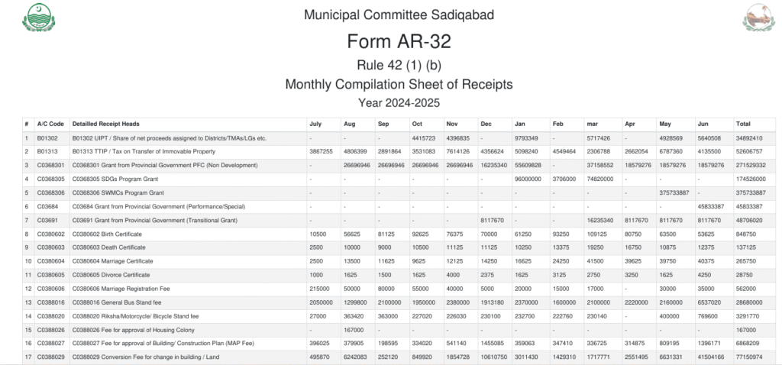Viewport: 782px width, 365px height.
Task: Click the 'Form AR-32' heading
Action: [398, 41]
